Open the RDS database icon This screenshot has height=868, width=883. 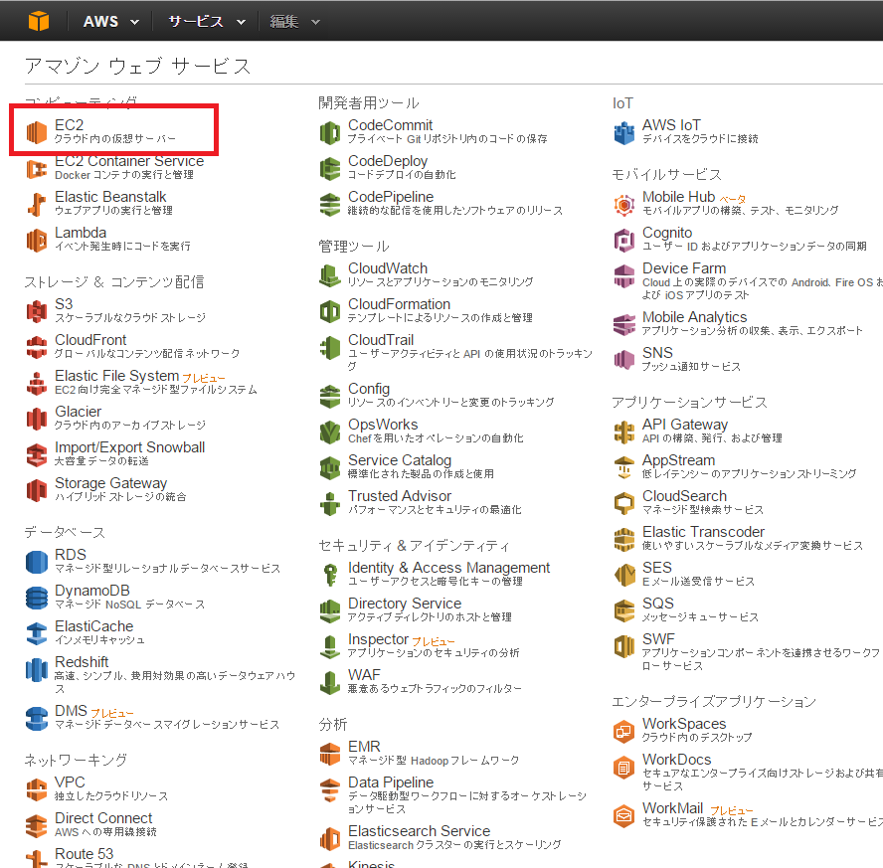coord(37,562)
